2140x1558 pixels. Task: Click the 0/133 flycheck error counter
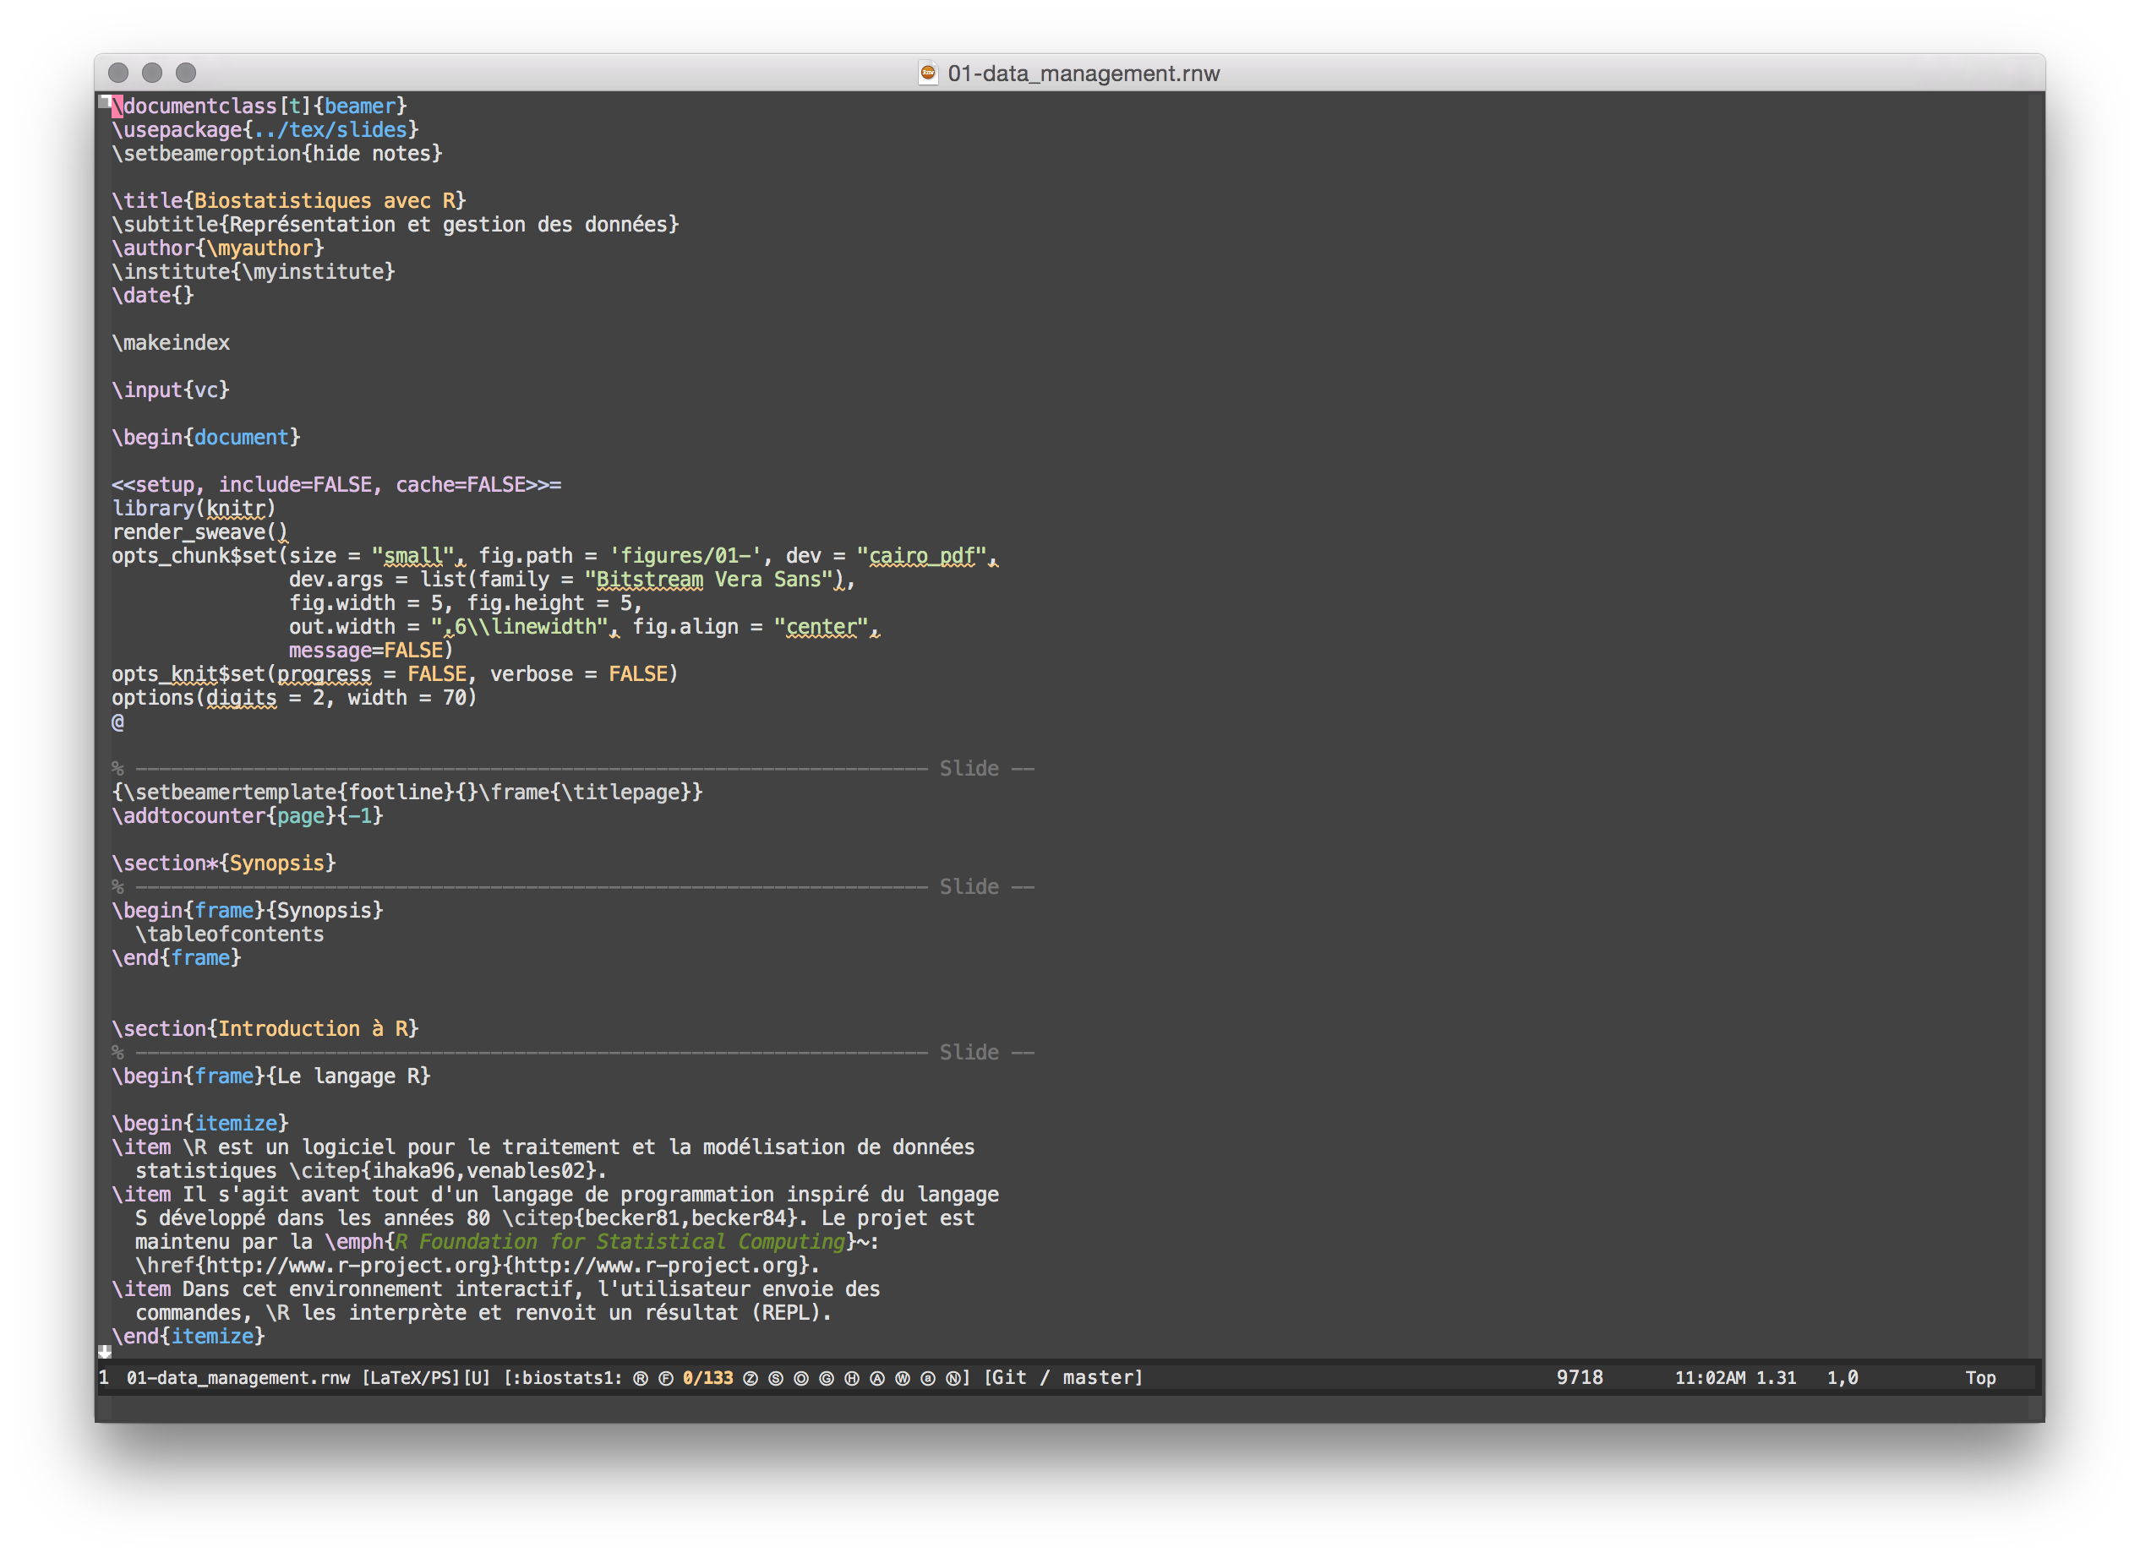point(707,1378)
